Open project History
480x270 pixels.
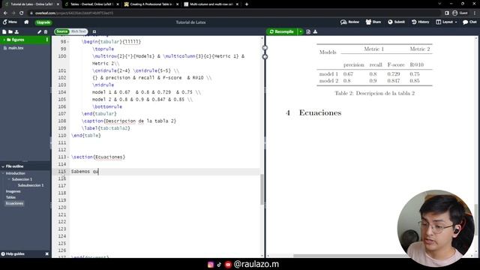pyautogui.click(x=421, y=22)
